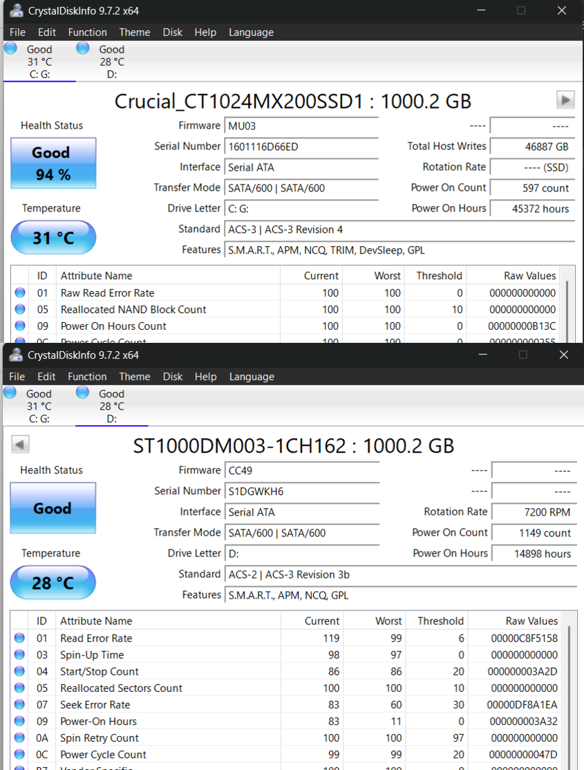Select C: G: disk tab in bottom window
Screen dimensions: 584x770
39,406
